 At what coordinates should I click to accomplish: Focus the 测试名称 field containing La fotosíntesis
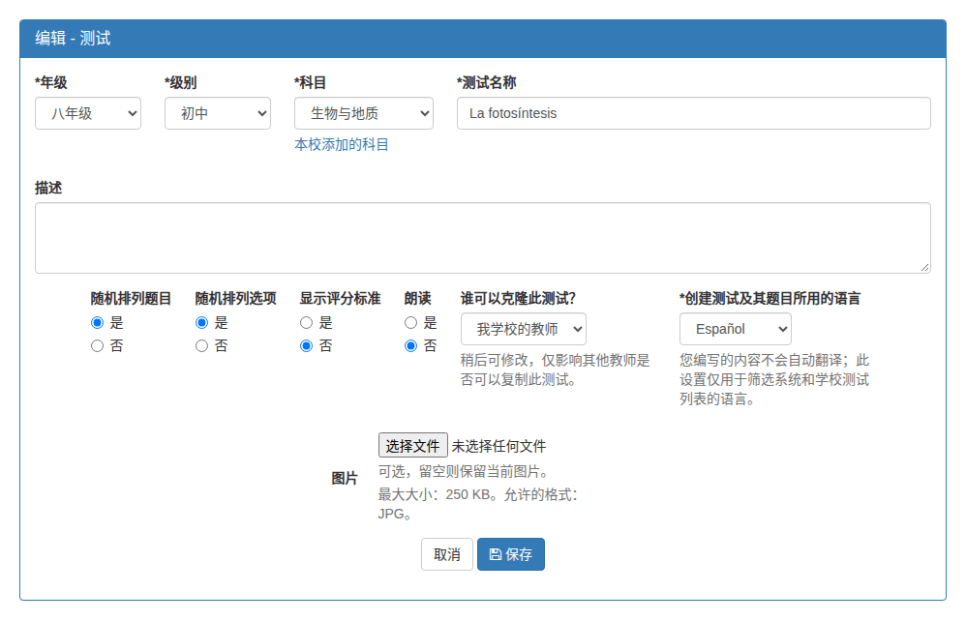(x=694, y=113)
